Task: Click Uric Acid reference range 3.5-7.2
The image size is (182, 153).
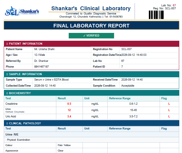Action: pyautogui.click(x=133, y=116)
